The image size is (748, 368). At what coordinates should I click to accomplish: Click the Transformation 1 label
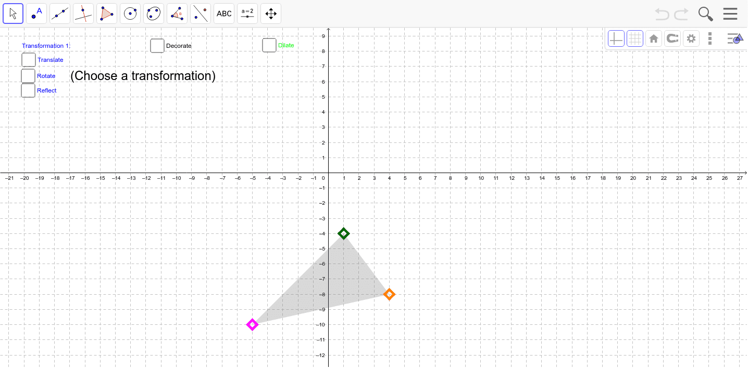click(46, 46)
